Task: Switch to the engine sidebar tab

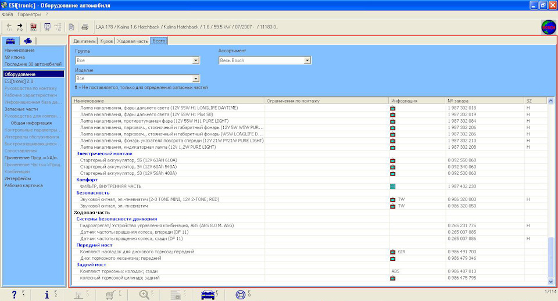Action: click(27, 41)
